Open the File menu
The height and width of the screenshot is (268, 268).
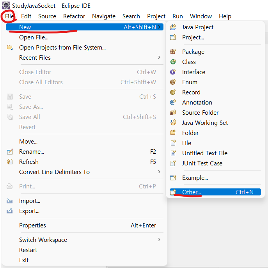coord(9,16)
